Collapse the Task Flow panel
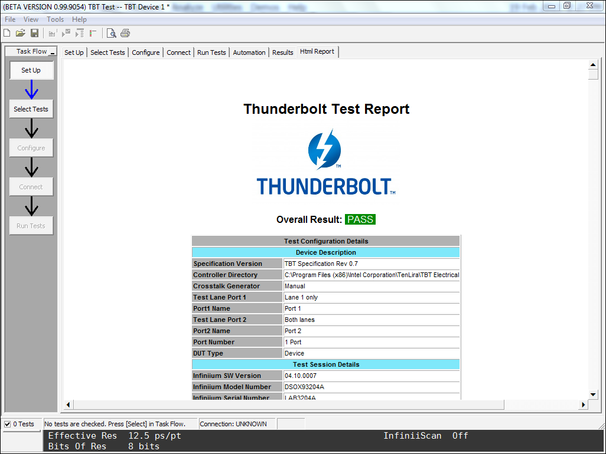This screenshot has width=606, height=454. click(x=53, y=52)
